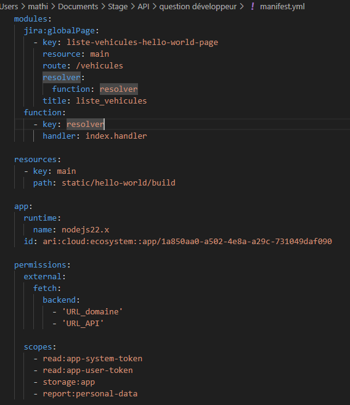Click the 'app' top-level key
The width and height of the screenshot is (350, 405).
point(21,207)
